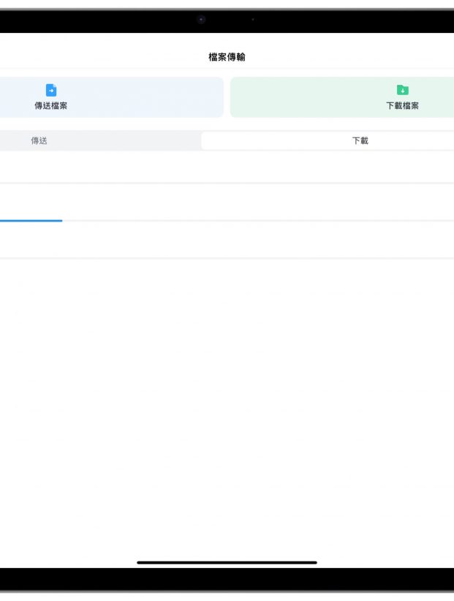The height and width of the screenshot is (601, 454).
Task: Tap the blue send file icon
Action: coord(51,90)
